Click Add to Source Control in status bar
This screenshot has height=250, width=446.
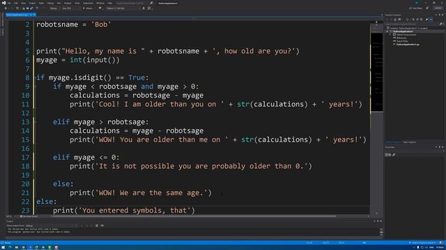[x=423, y=243]
